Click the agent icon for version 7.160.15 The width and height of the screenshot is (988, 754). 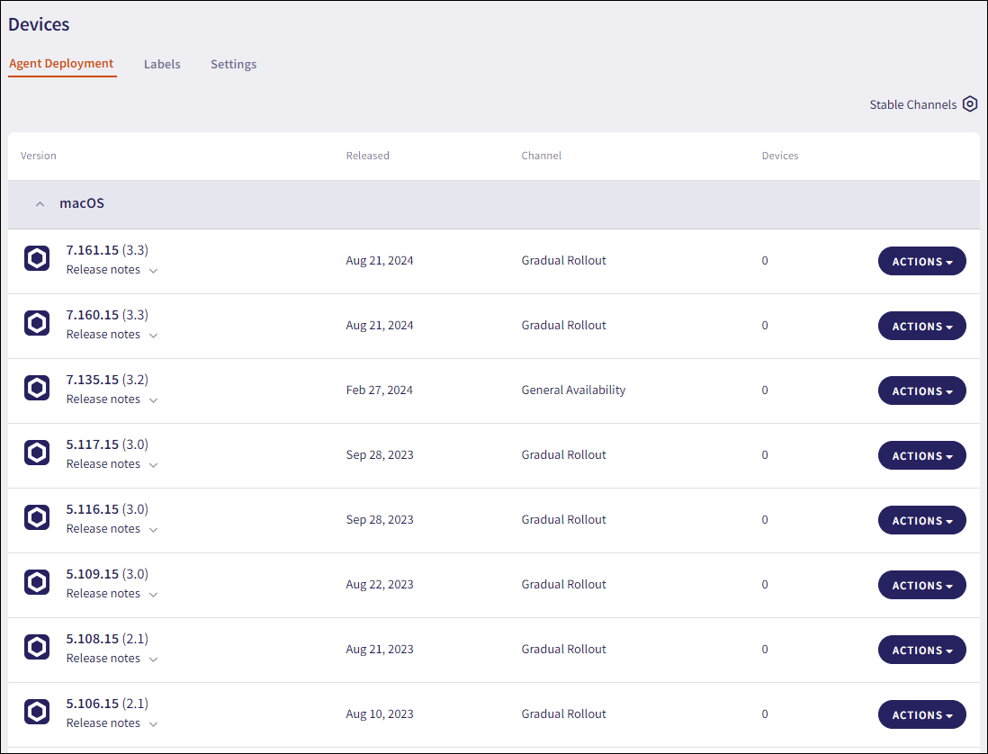point(37,324)
